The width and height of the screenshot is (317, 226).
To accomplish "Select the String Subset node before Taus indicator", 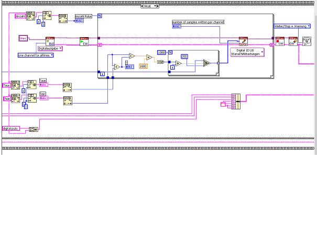I will pos(32,85).
